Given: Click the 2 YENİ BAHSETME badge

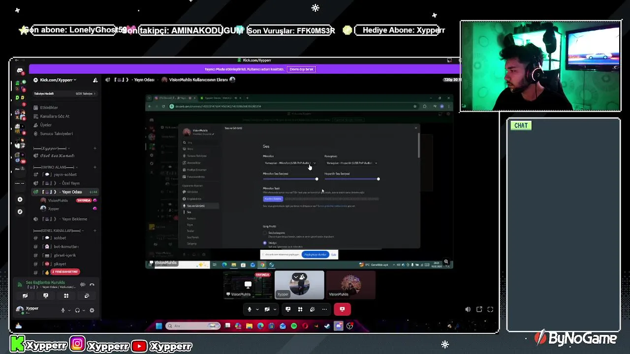Looking at the screenshot, I should tap(65, 272).
